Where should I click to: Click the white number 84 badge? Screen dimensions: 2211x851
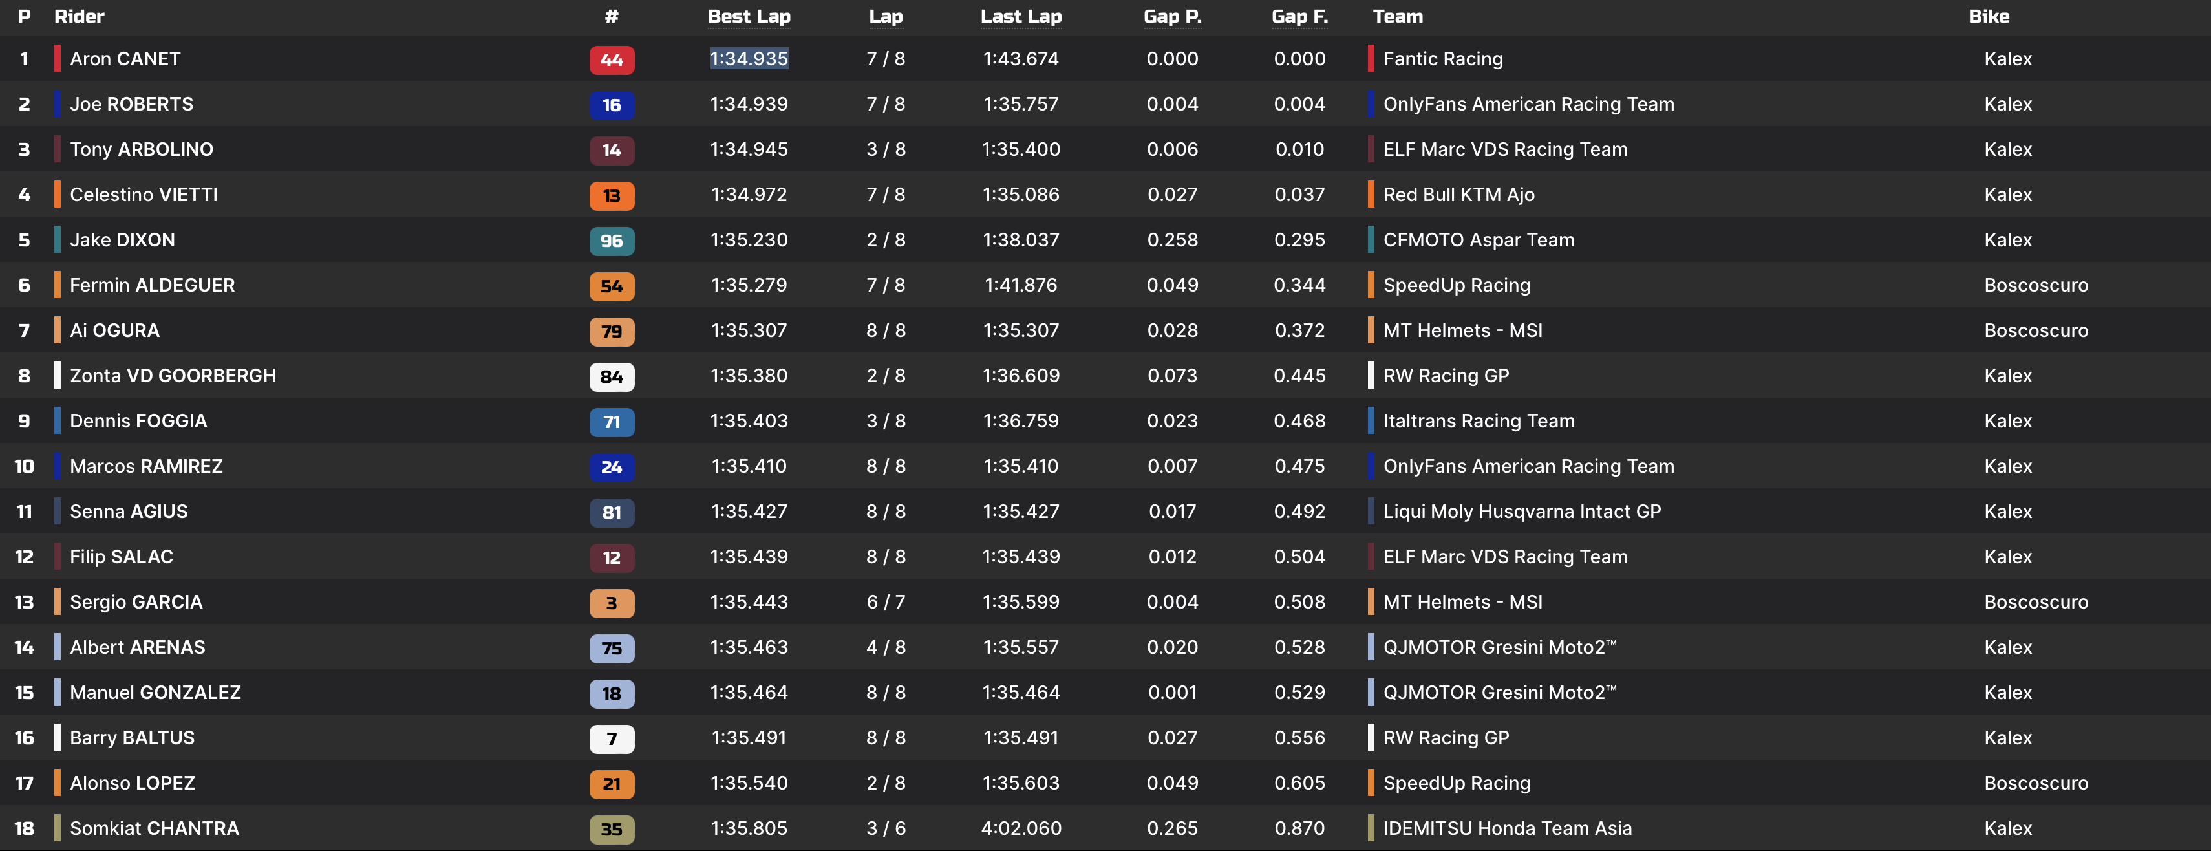[611, 377]
